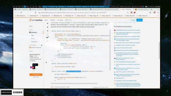This screenshot has width=171, height=96.
Task: Click the page vertical scrollbar thumb
Action: click(159, 50)
